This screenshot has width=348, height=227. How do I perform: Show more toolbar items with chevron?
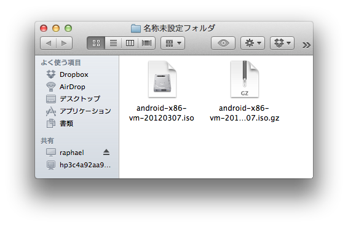tap(306, 45)
